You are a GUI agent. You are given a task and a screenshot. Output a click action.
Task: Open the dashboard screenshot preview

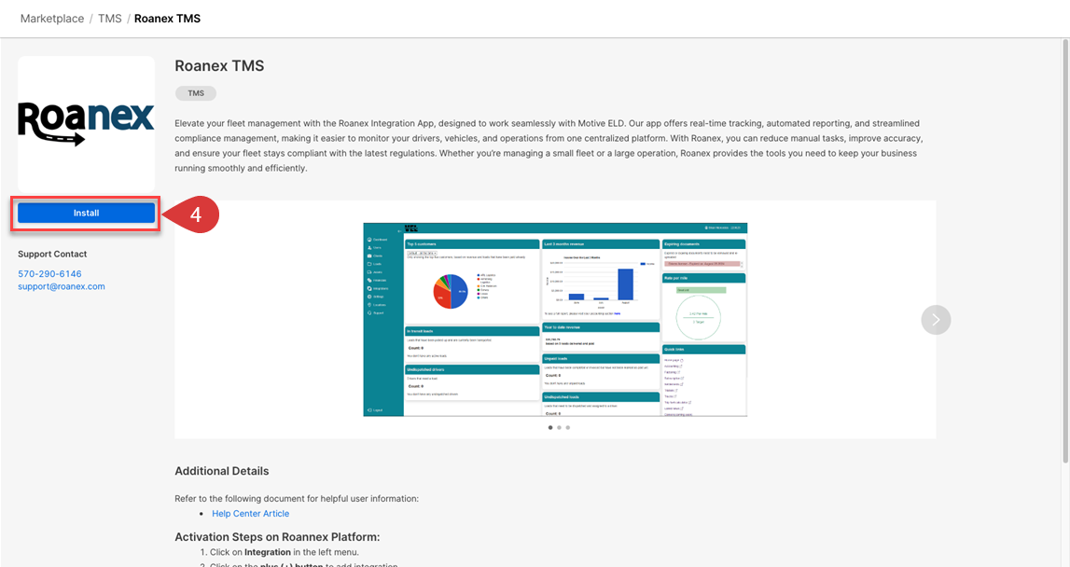click(555, 319)
